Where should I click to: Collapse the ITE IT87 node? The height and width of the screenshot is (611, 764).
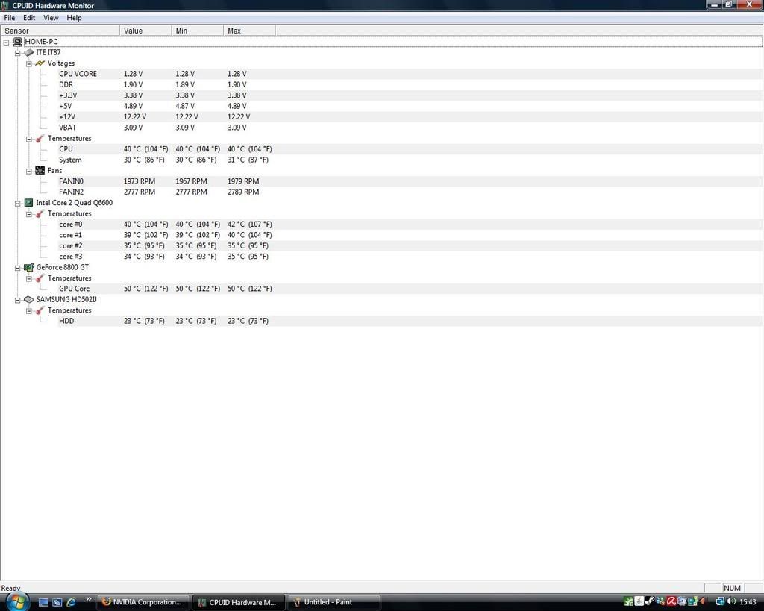point(18,53)
